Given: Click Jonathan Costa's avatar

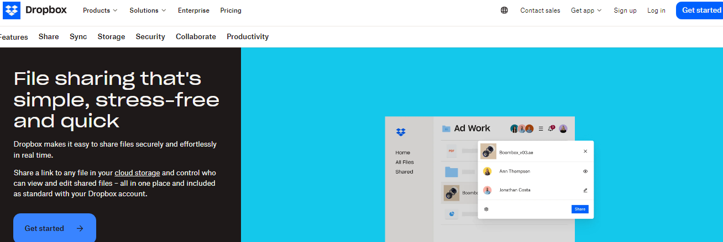Looking at the screenshot, I should 487,190.
